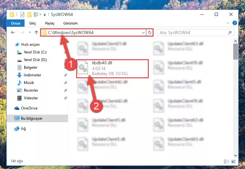The width and height of the screenshot is (245, 169).
Task: Click the scrollbar up arrow in file list
Action: pyautogui.click(x=235, y=41)
